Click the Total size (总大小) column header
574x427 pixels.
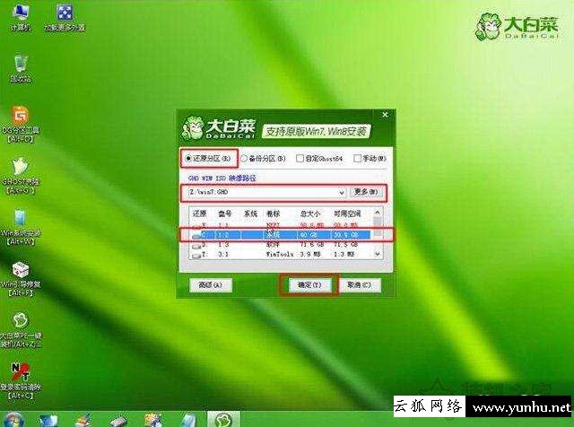tap(309, 213)
